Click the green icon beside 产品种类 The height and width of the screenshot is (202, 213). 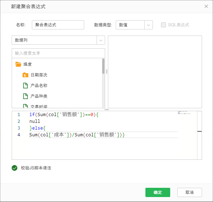25,96
